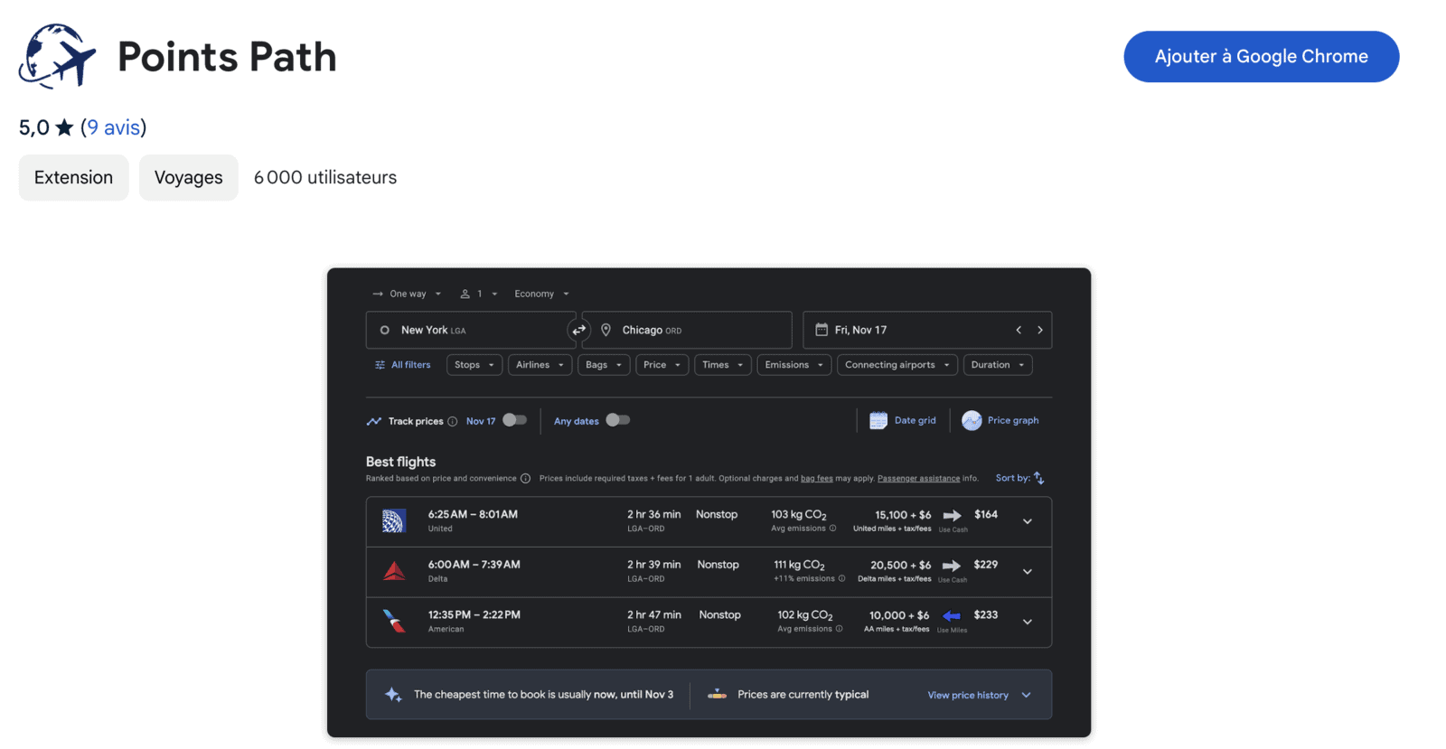Open the Economy cabin class dropdown

pyautogui.click(x=541, y=294)
